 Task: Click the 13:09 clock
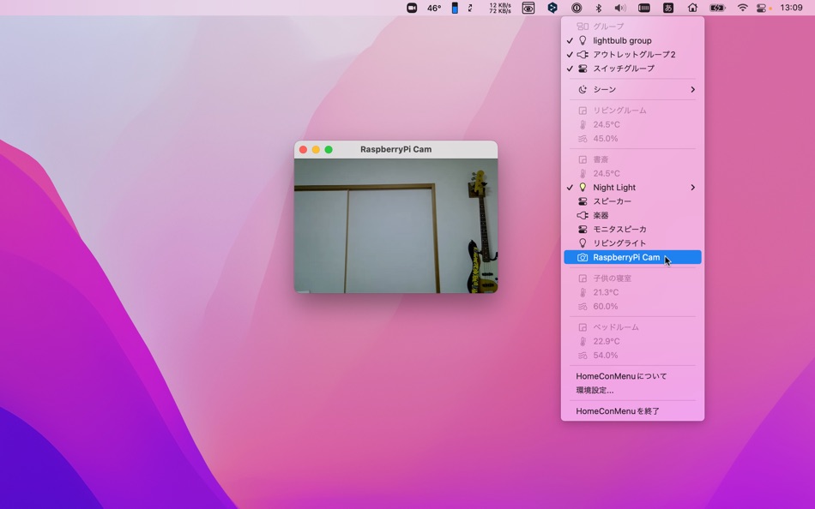pyautogui.click(x=791, y=8)
